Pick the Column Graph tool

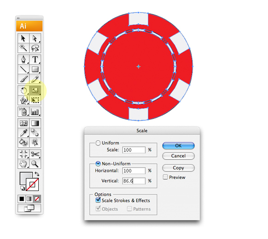(x=35, y=112)
